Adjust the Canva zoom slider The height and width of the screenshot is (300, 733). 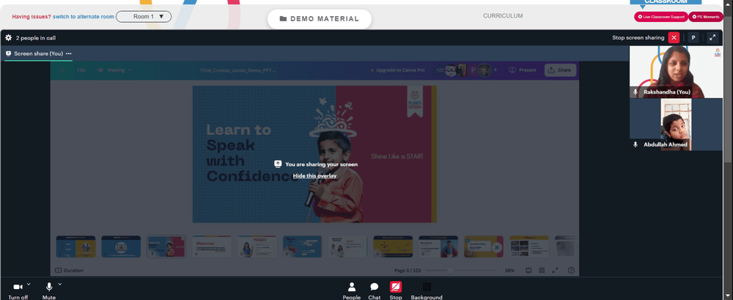tap(461, 270)
